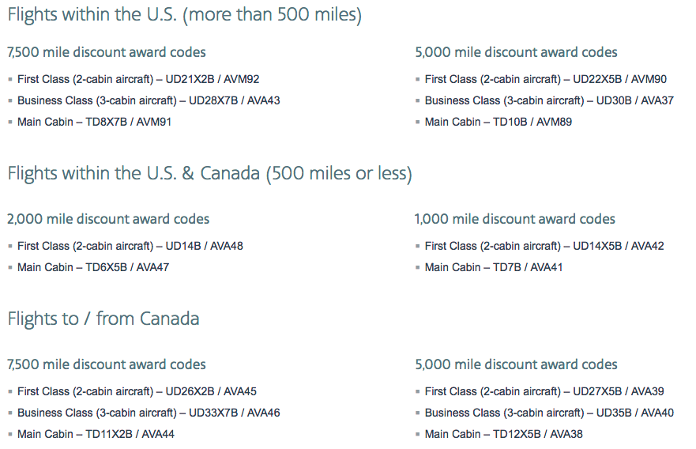Click the 'Flights within the U.S. (more than 500 miles)' heading
The width and height of the screenshot is (696, 449).
[185, 15]
